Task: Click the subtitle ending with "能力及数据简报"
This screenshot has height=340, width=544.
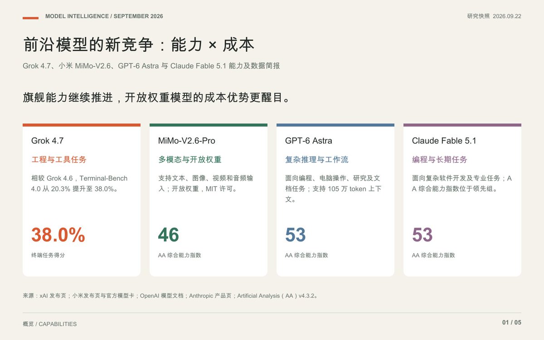Action: [151, 66]
